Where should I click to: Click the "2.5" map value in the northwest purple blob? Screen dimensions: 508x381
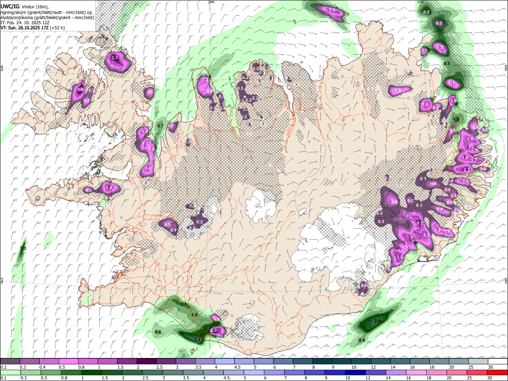115,58
